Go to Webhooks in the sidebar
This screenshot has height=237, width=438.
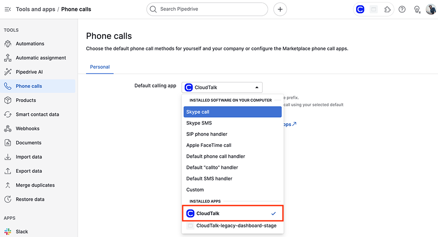[28, 129]
